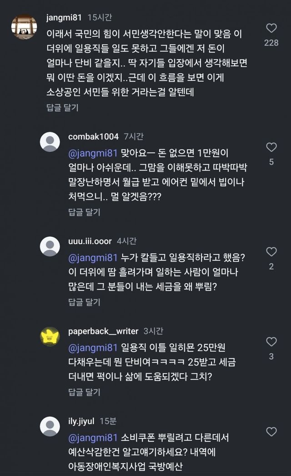Viewport: 291px width, 476px height.
Task: Tap heart on uuu.iii.ooor's reply
Action: 271,252
